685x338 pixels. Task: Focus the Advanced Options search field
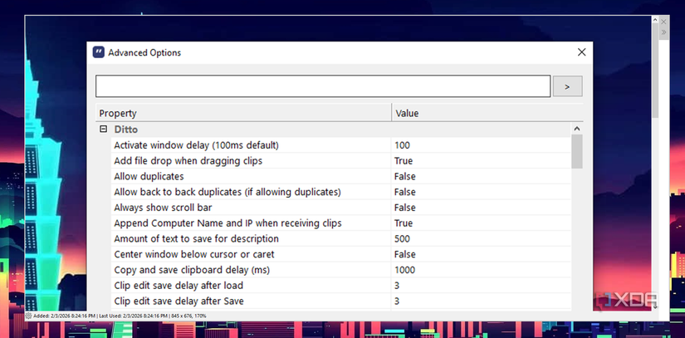pos(323,86)
